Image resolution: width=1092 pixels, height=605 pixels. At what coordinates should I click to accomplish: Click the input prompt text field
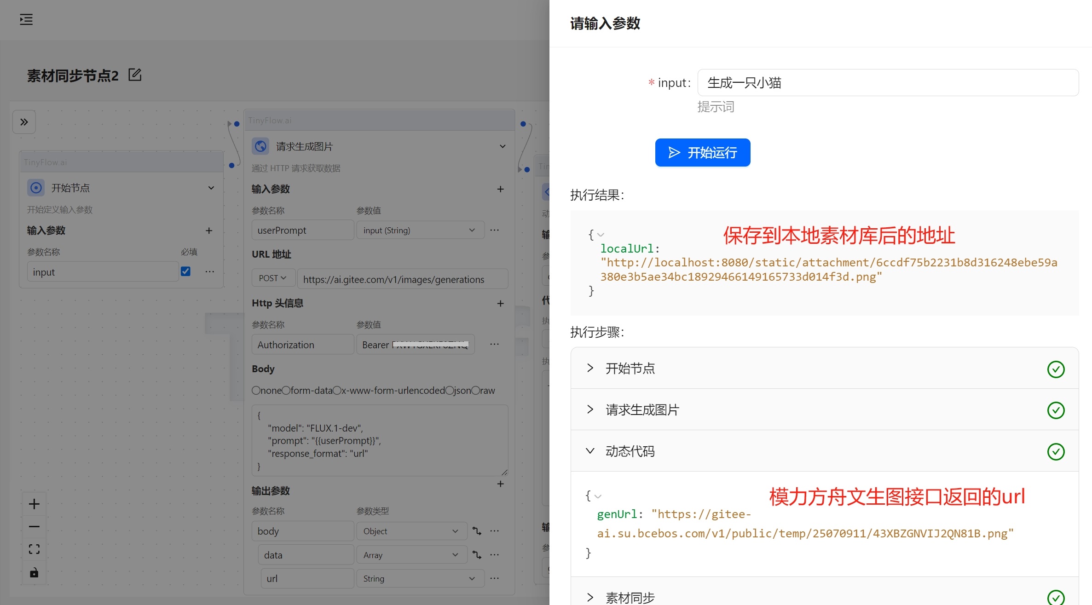click(x=888, y=83)
